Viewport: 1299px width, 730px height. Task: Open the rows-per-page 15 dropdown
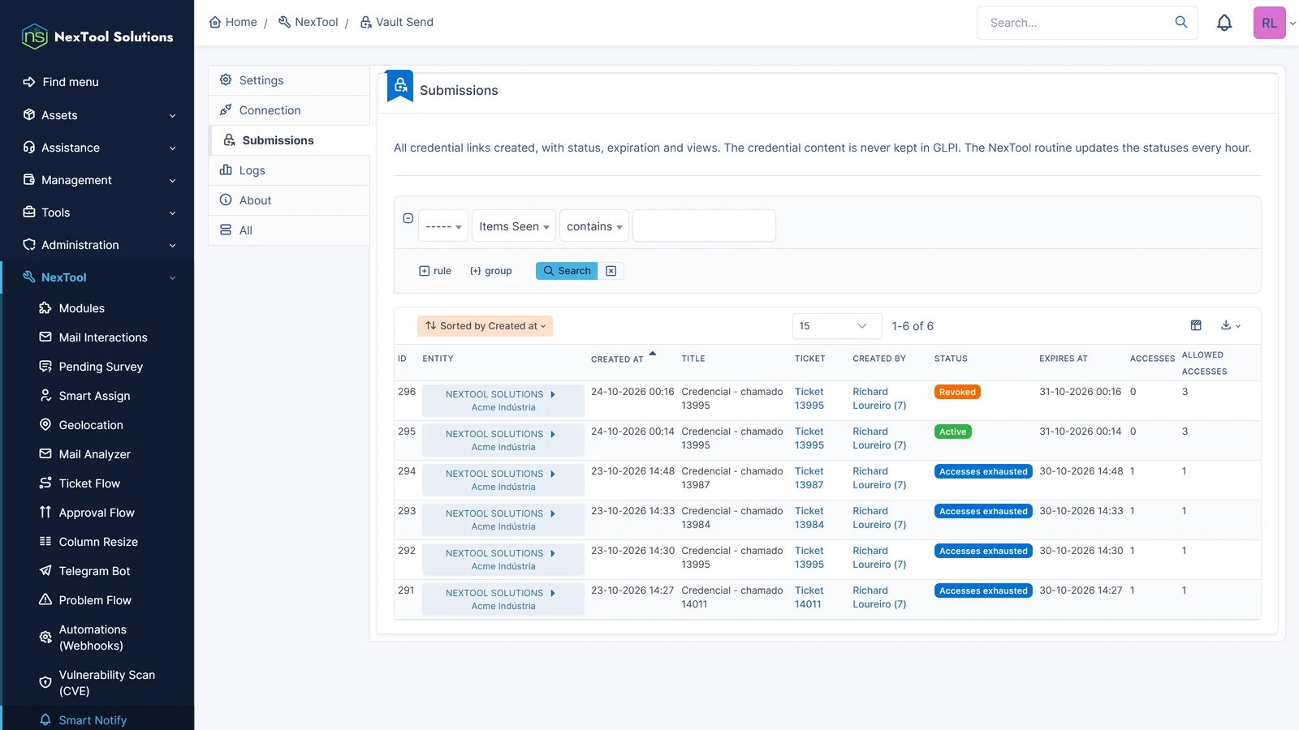pos(837,326)
